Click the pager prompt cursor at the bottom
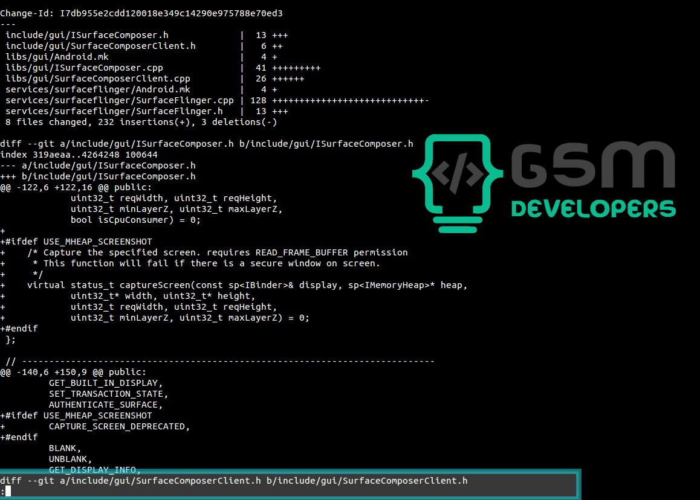This screenshot has width=700, height=500. (x=8, y=491)
